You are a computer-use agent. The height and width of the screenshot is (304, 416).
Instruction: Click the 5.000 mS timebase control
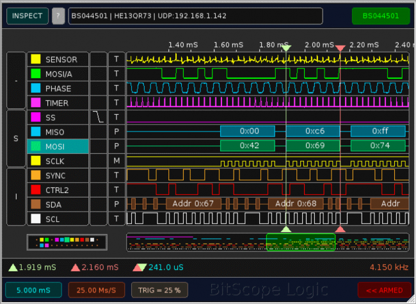tap(33, 290)
